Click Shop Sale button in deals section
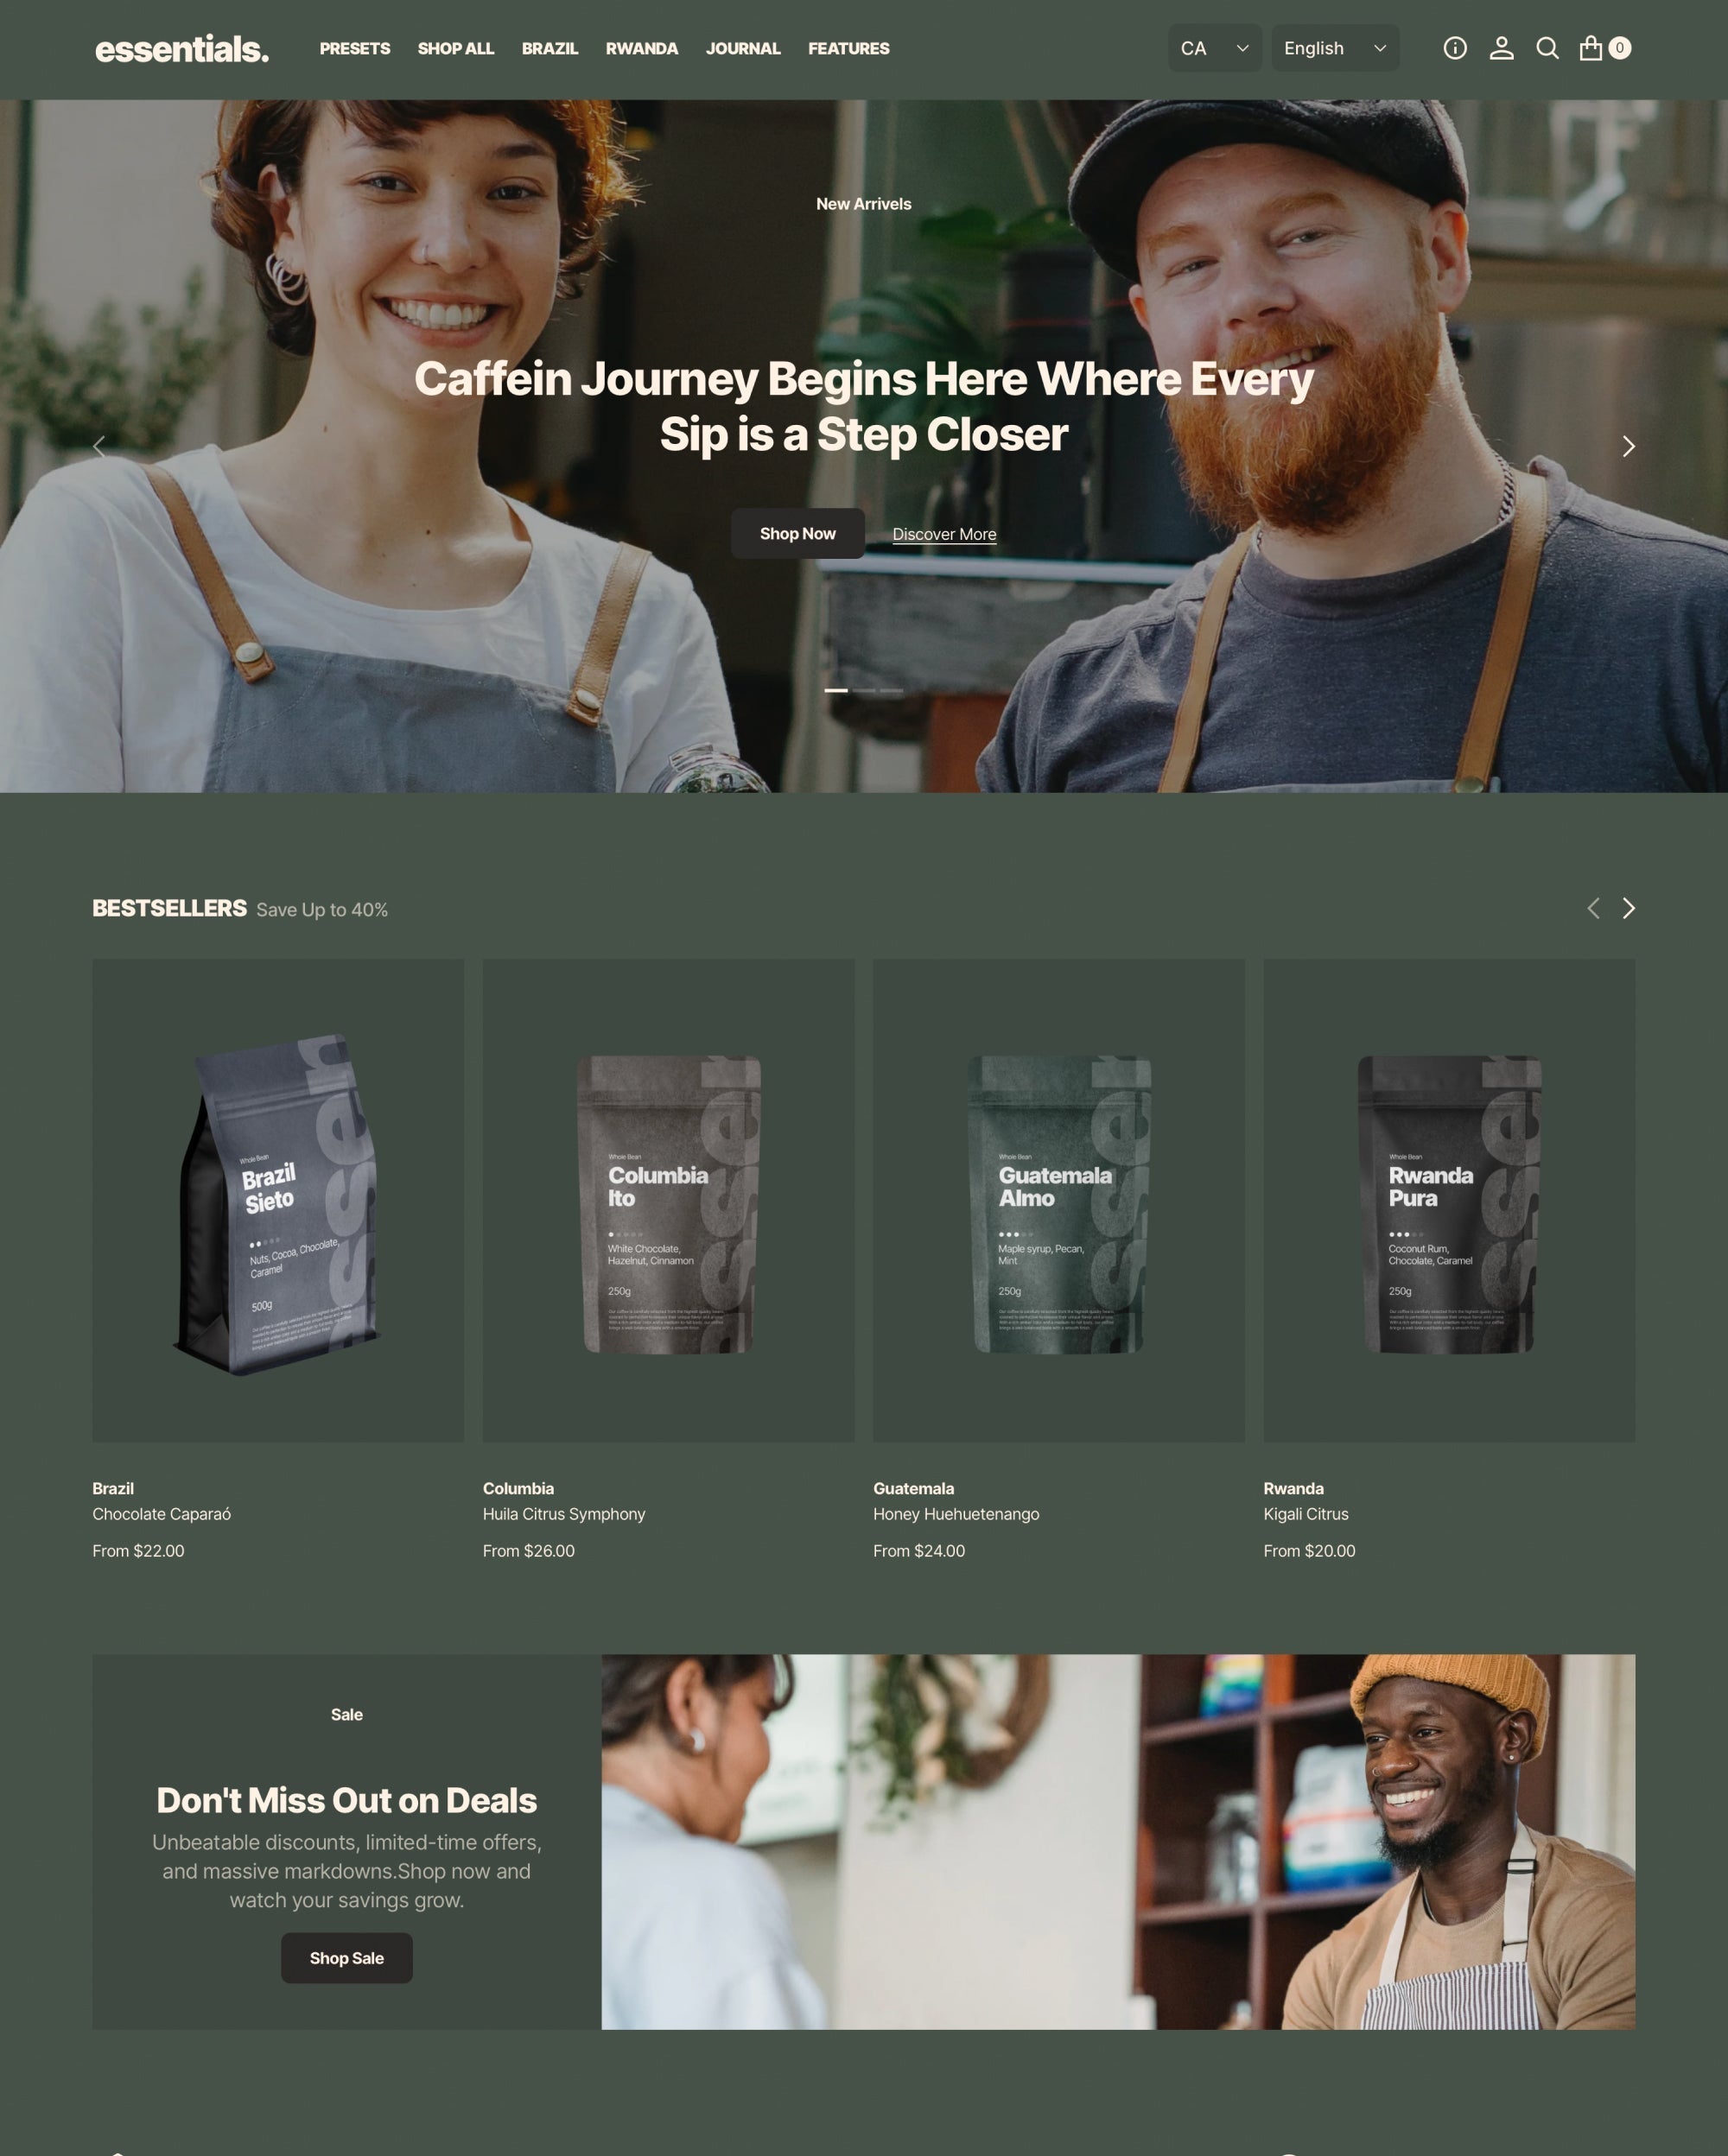This screenshot has width=1728, height=2156. 346,1958
